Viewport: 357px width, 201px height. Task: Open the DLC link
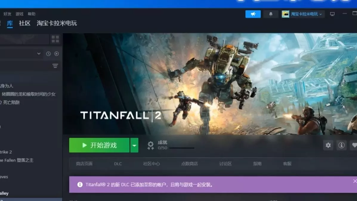pyautogui.click(x=118, y=164)
